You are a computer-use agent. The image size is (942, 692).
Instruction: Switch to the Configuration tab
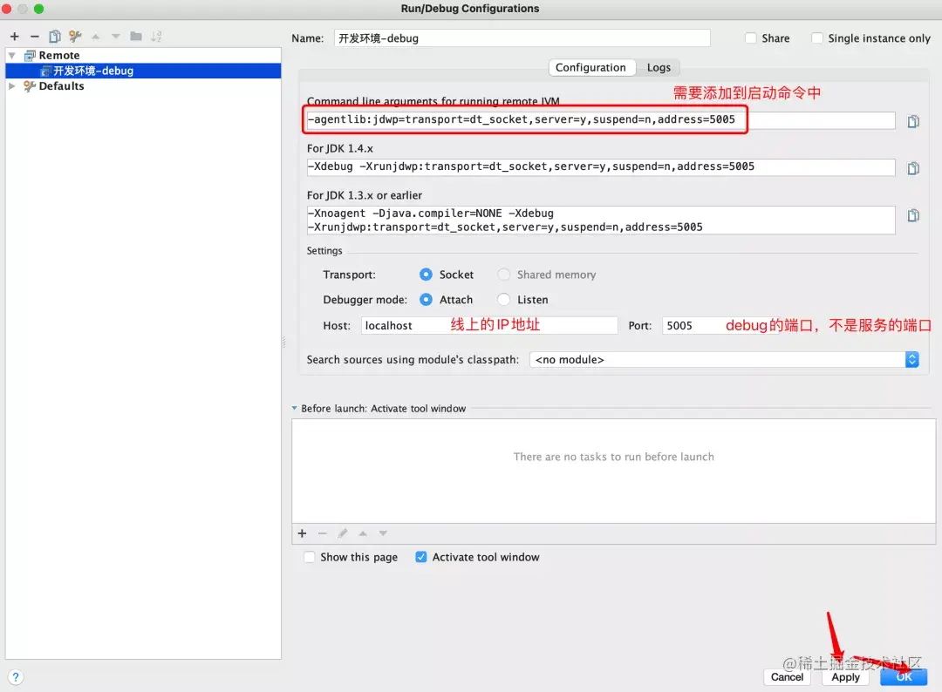pos(590,67)
